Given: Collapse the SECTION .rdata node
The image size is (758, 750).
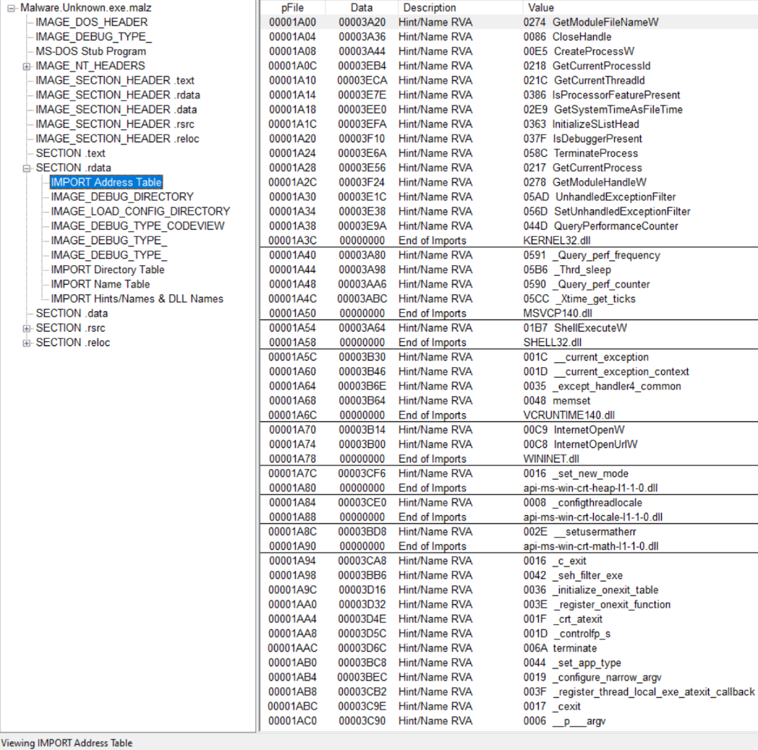Looking at the screenshot, I should click(x=27, y=168).
